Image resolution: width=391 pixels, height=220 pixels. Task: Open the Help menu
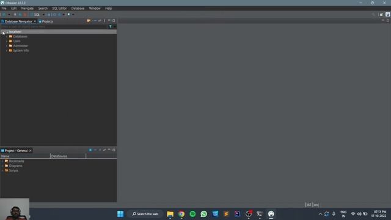tap(109, 8)
